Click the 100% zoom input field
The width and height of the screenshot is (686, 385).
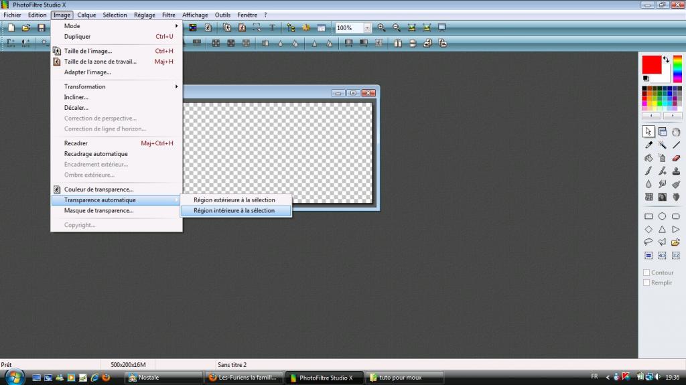[350, 27]
